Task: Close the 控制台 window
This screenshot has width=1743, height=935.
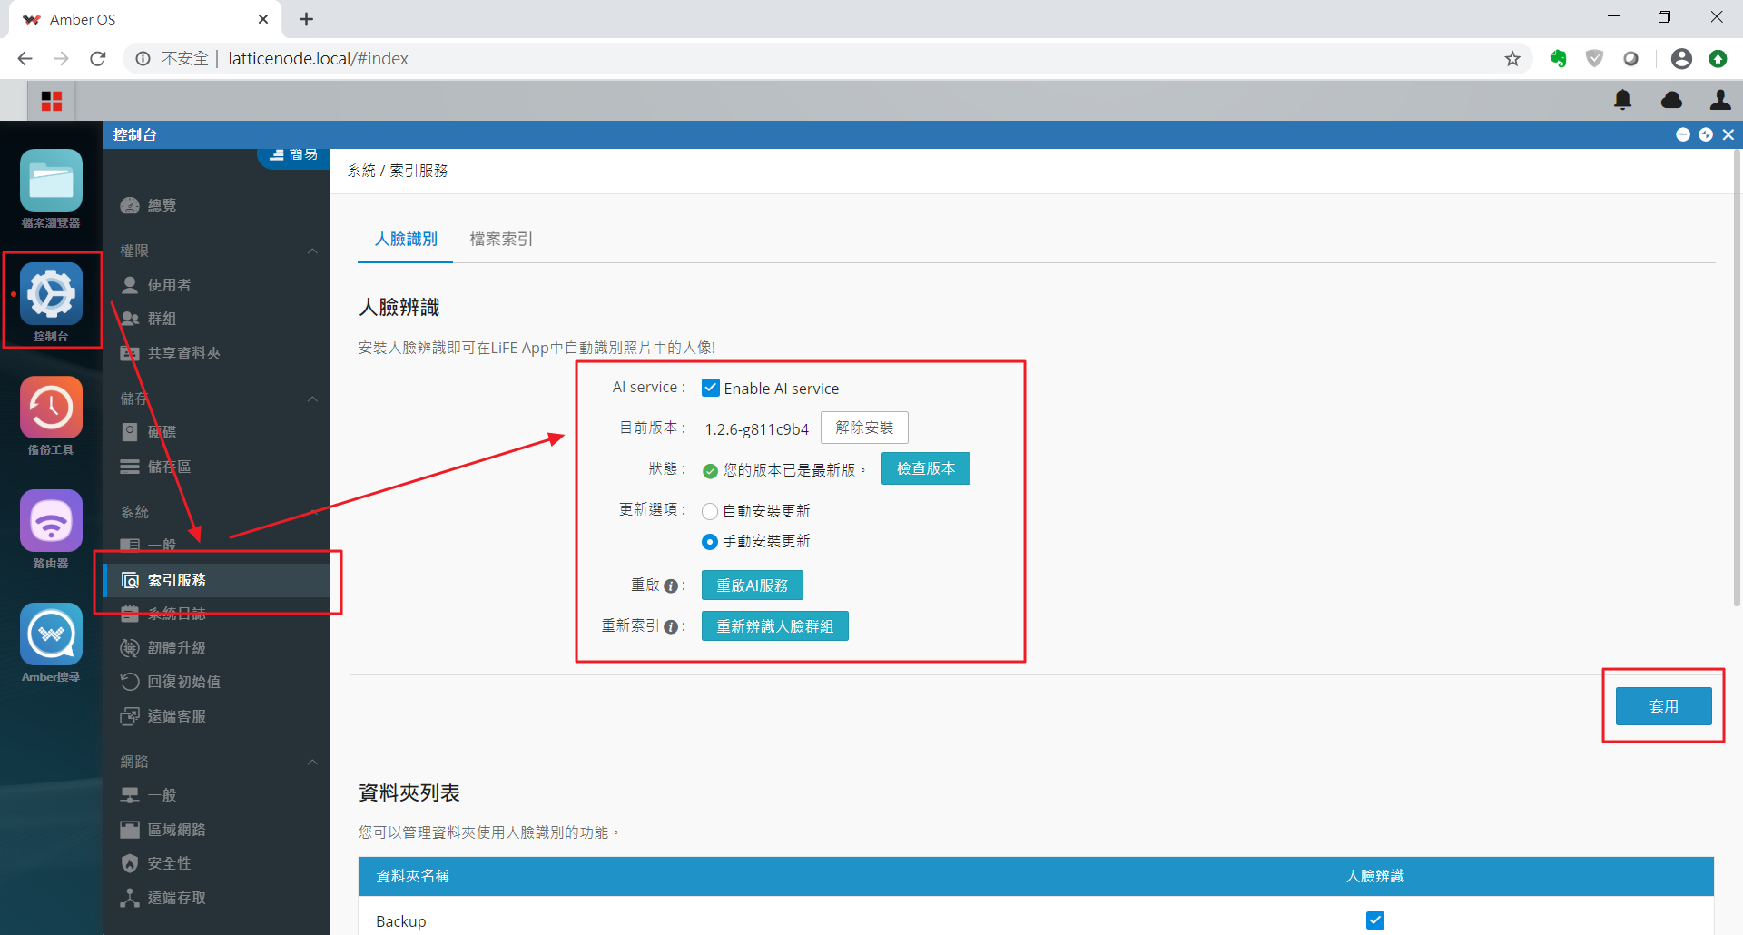Action: (x=1728, y=134)
